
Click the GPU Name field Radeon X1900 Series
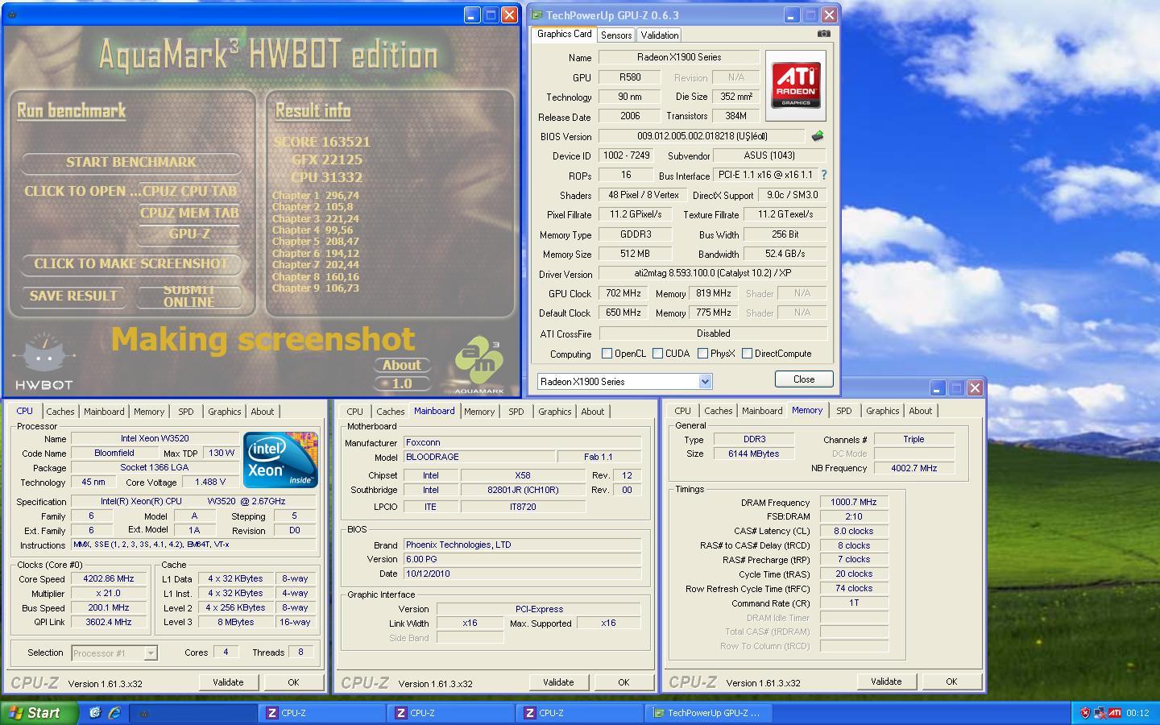click(678, 57)
